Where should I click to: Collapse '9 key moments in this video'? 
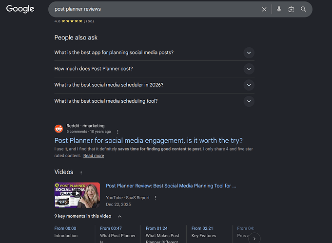click(x=119, y=216)
